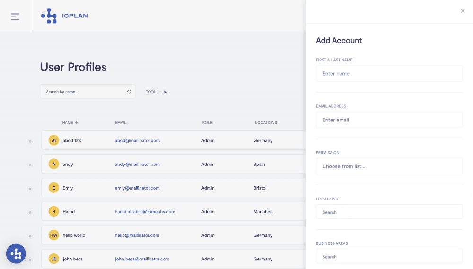Focus the Search by name field
Viewport: 473px width, 269px height.
88,92
